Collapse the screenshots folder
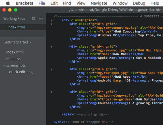Viewport: 163px width, 125px height. click(4, 66)
